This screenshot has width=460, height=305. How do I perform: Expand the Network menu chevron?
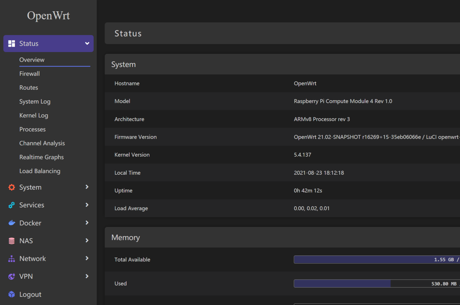pos(87,258)
